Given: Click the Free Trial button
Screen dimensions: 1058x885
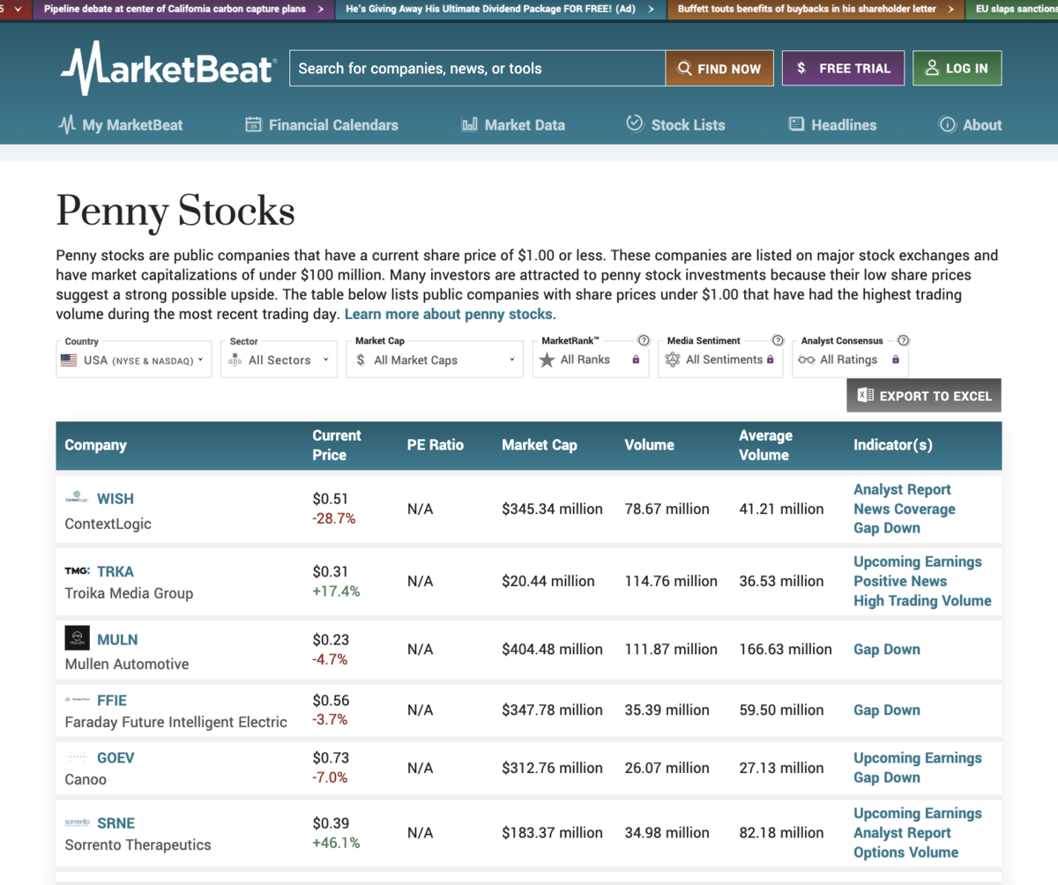Looking at the screenshot, I should click(843, 68).
